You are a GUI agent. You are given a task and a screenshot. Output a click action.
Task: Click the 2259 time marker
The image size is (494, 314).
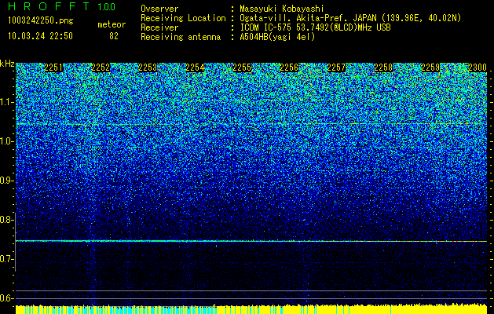point(430,68)
